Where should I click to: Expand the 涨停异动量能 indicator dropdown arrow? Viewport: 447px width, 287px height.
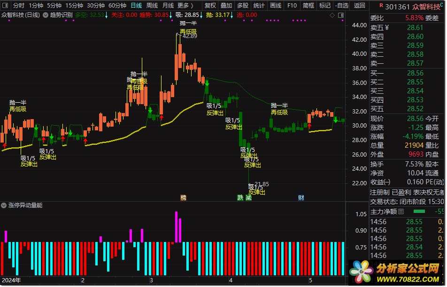click(x=4, y=205)
